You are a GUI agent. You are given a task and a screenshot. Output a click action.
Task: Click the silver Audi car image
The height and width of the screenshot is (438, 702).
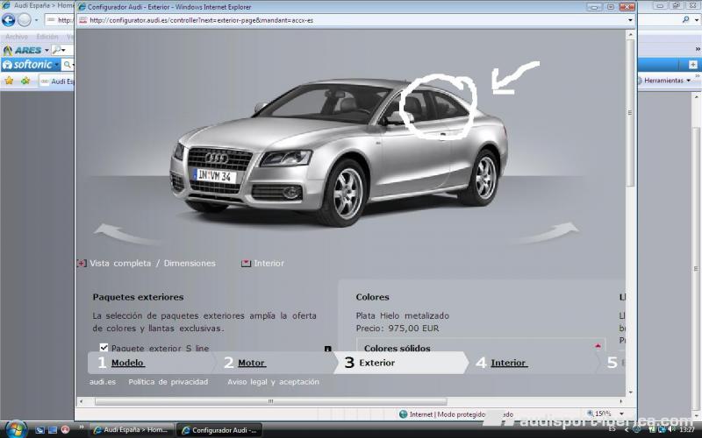[339, 152]
